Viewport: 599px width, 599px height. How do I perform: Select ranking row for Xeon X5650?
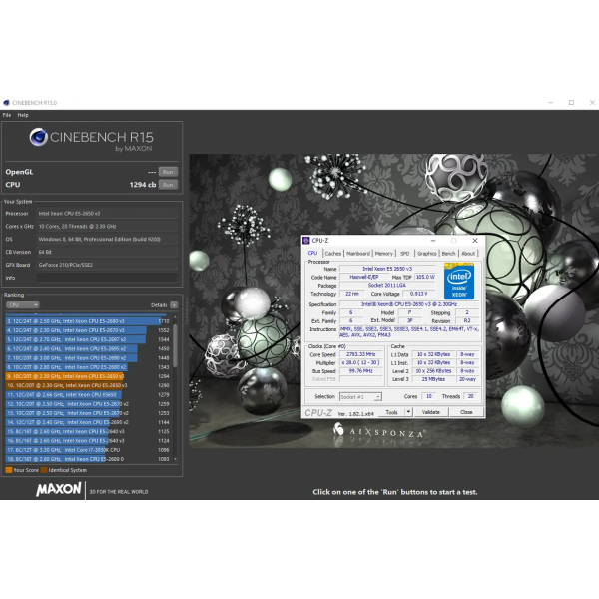click(x=88, y=394)
